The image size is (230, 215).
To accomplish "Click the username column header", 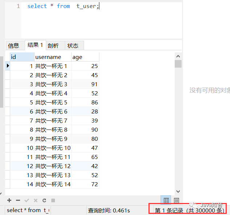I will (x=53, y=57).
